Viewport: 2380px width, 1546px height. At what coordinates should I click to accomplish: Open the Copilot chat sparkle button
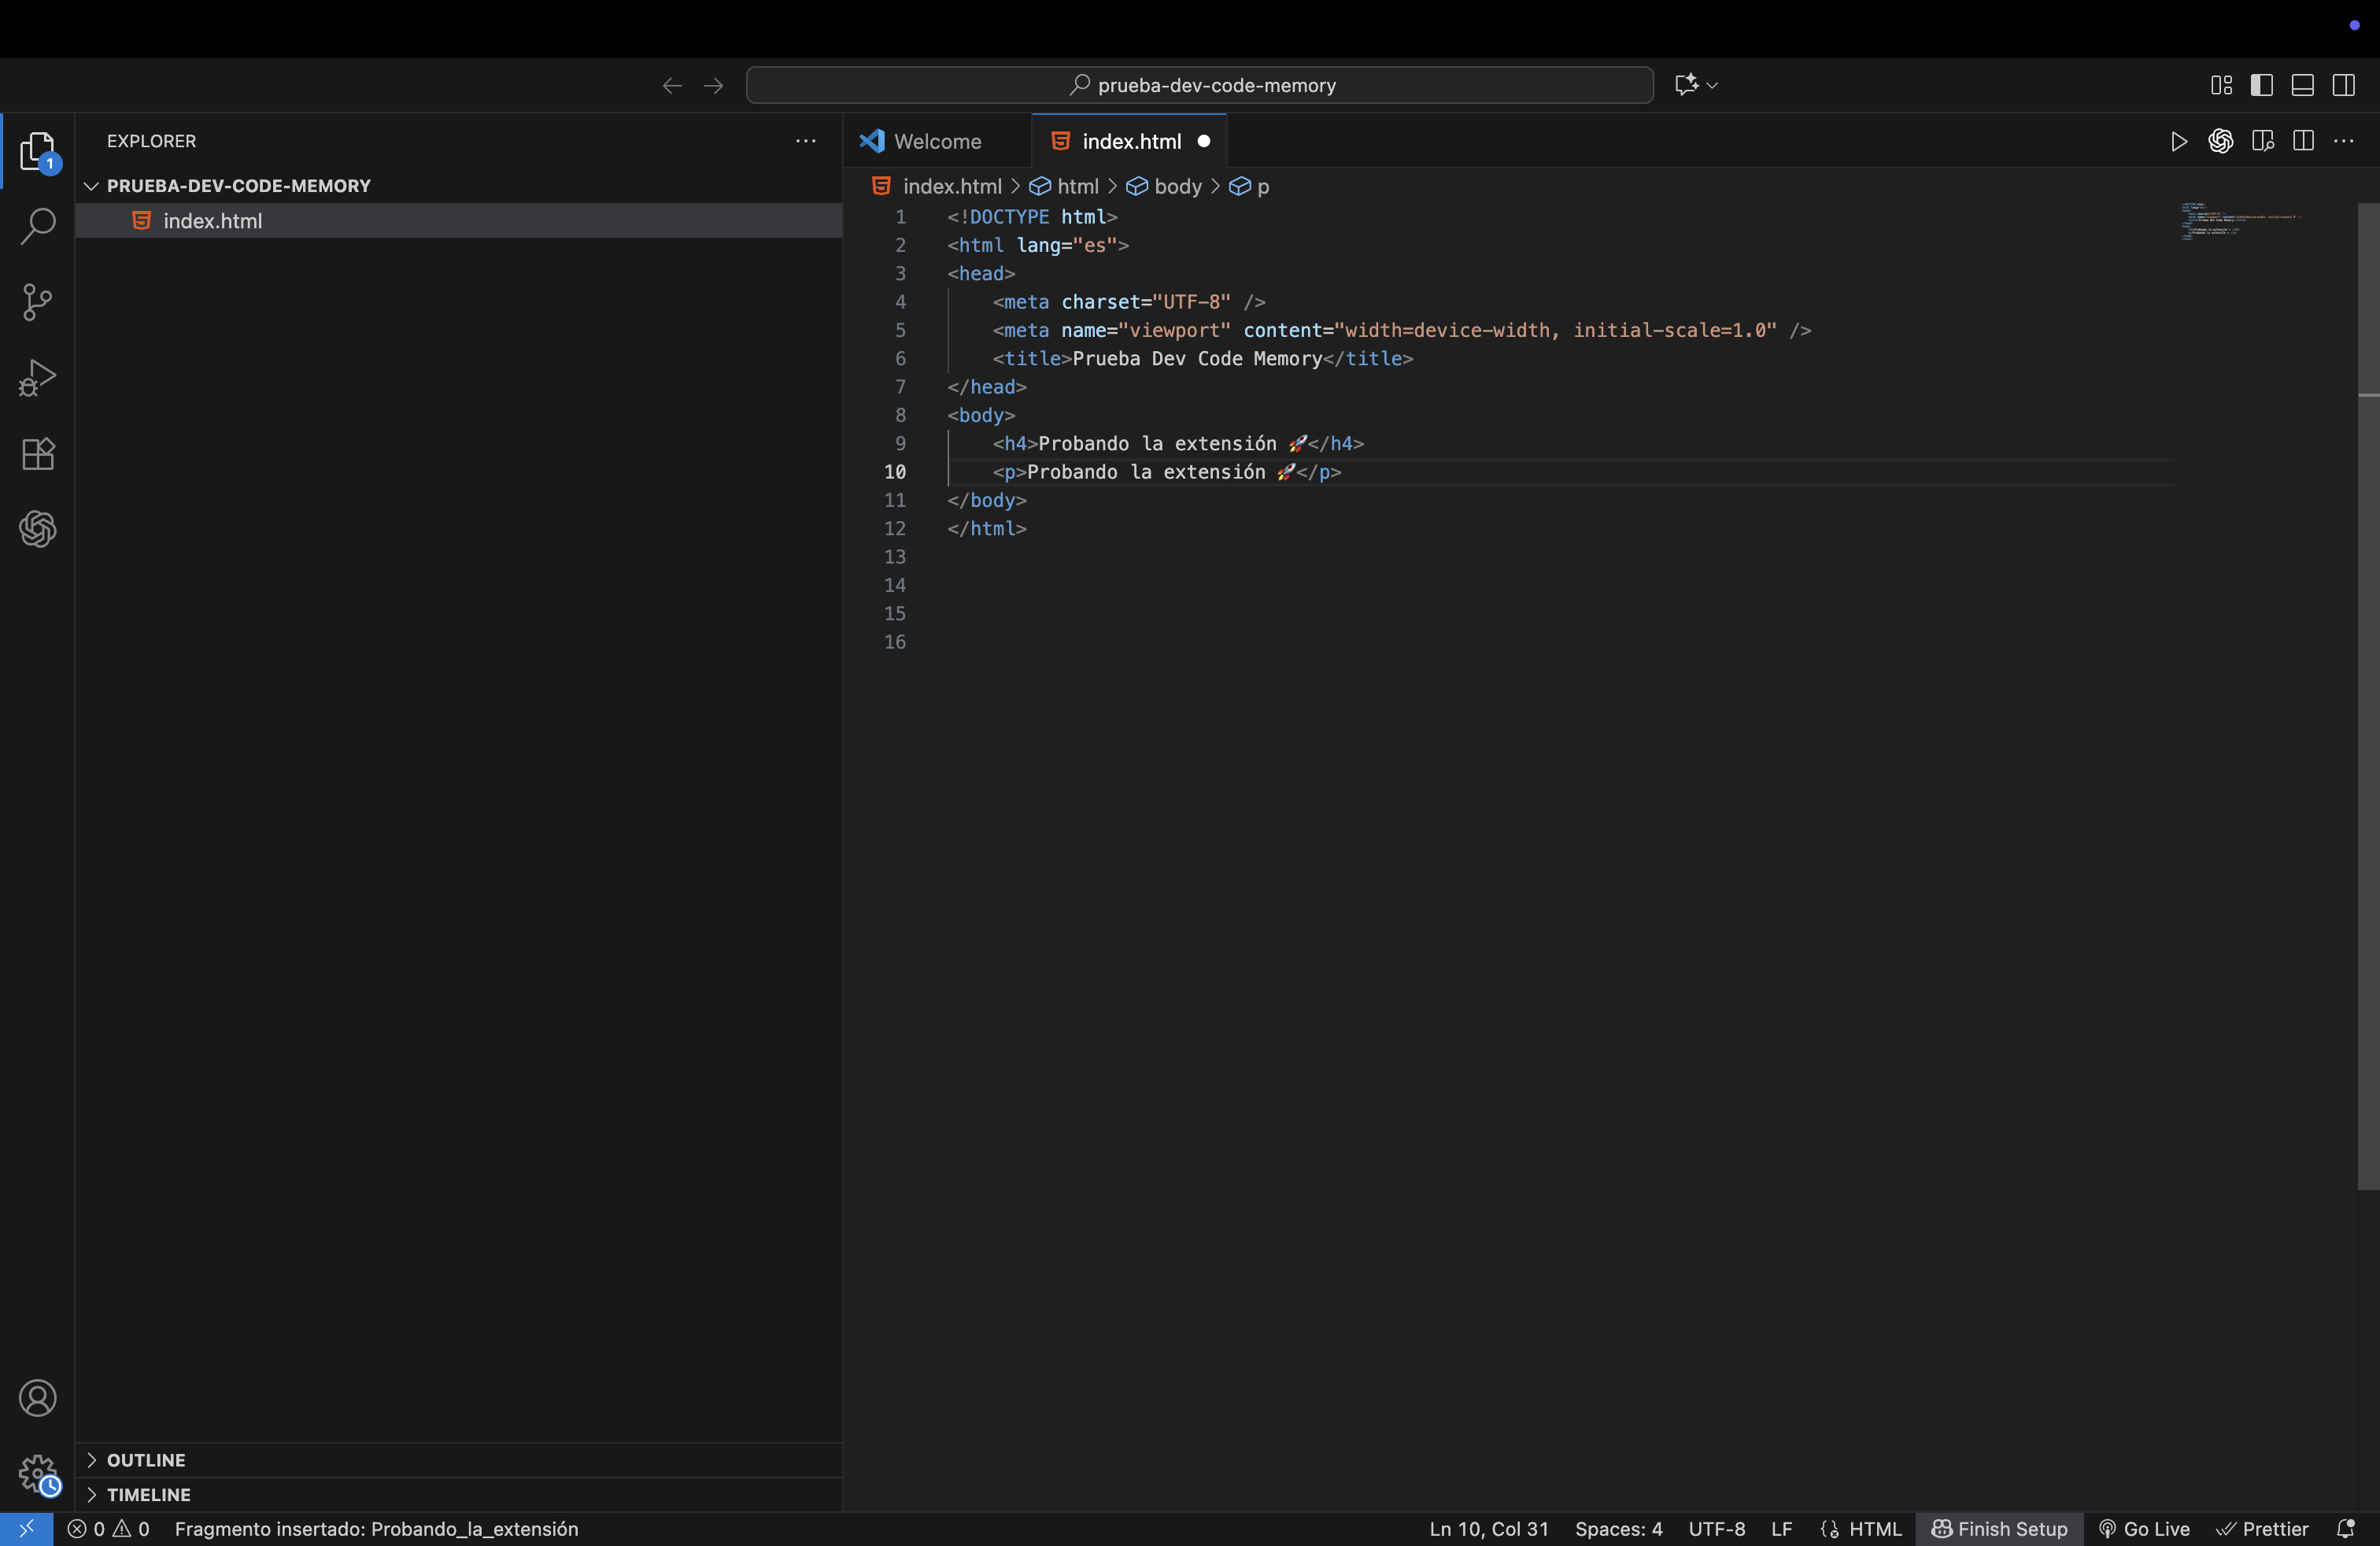[1686, 85]
